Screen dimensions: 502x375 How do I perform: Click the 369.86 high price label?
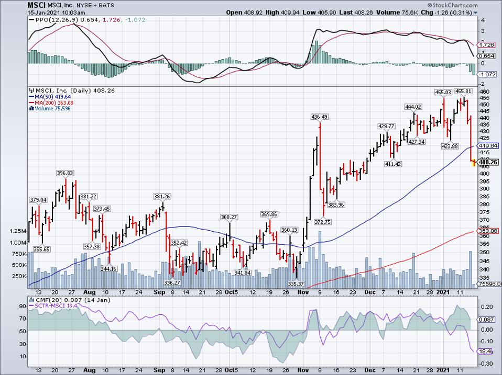269,214
